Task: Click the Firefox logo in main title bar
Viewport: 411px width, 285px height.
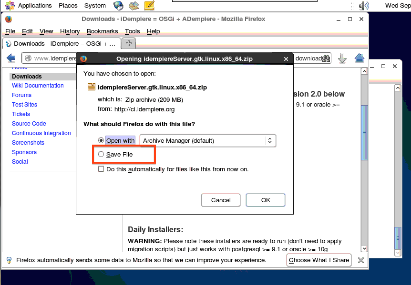Action: point(9,19)
